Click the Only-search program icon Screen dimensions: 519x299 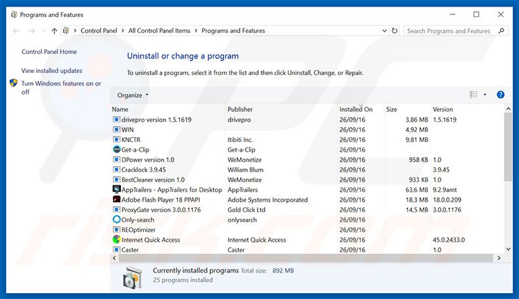116,219
